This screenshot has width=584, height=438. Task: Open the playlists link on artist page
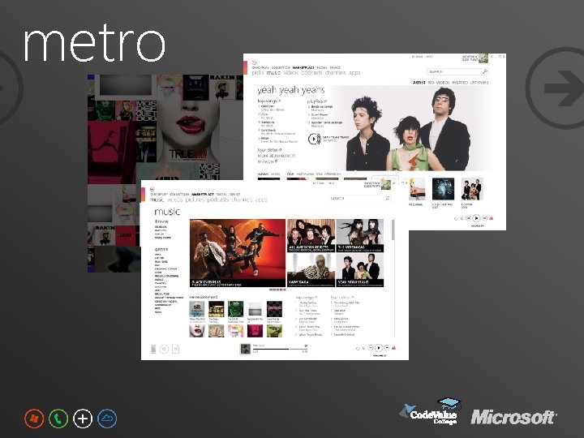(317, 101)
